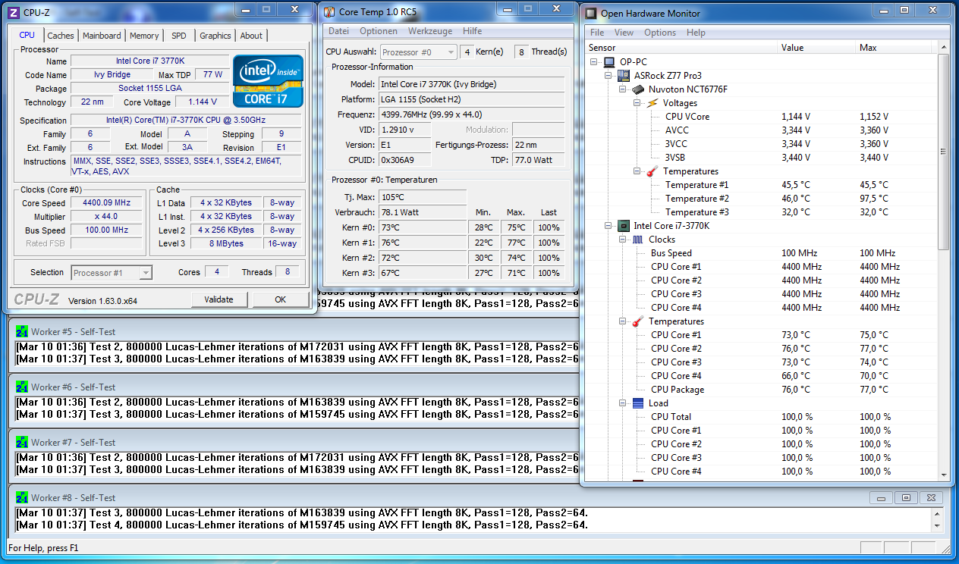Open the Datei menu in Core Temp
The height and width of the screenshot is (564, 959).
pyautogui.click(x=338, y=31)
